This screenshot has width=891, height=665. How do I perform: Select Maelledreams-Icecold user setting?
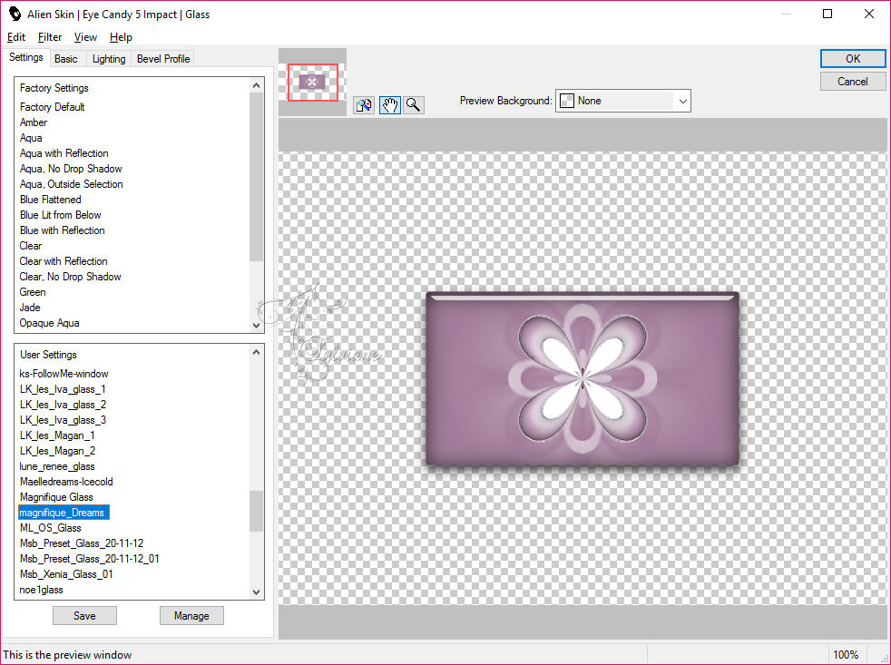(x=66, y=482)
